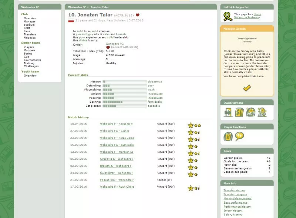Click the heart icon next to player name
The height and width of the screenshot is (218, 296).
pos(138,15)
